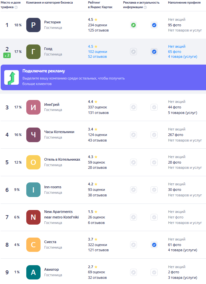Click the Отель в Котельниках avatar
The image size is (206, 284).
(33, 162)
